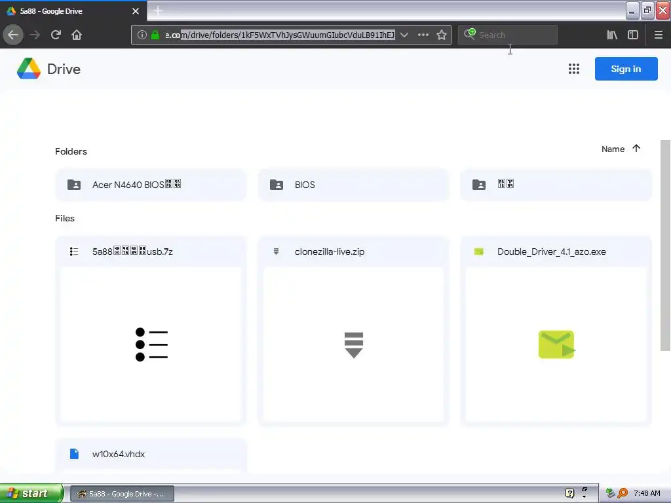Open the BIOS folder
Image resolution: width=671 pixels, height=503 pixels.
click(353, 185)
